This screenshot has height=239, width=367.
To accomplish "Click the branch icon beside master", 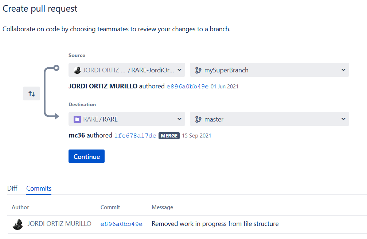I will pos(198,119).
